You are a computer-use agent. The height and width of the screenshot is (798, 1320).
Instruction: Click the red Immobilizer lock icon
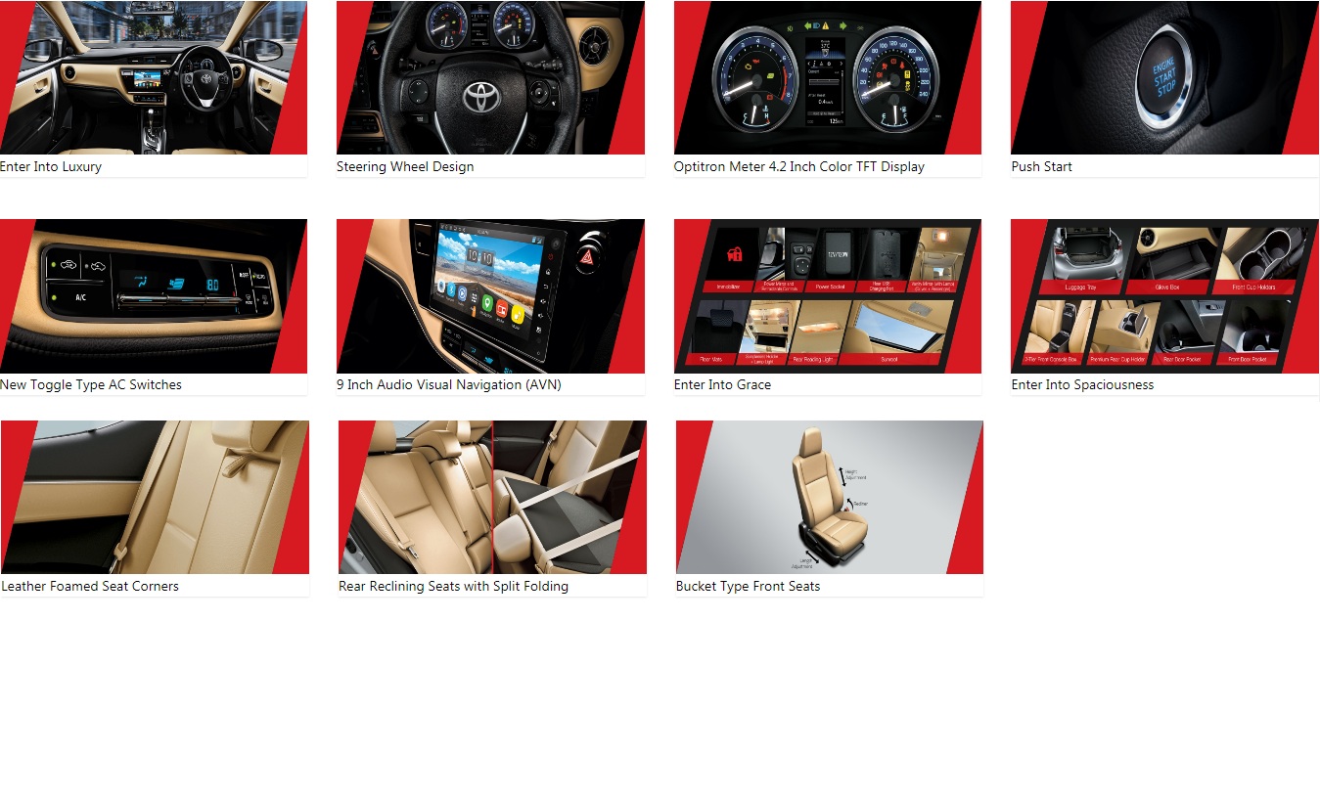pos(733,256)
